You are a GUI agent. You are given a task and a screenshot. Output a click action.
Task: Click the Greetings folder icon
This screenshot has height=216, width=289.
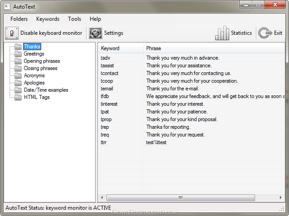pos(18,54)
